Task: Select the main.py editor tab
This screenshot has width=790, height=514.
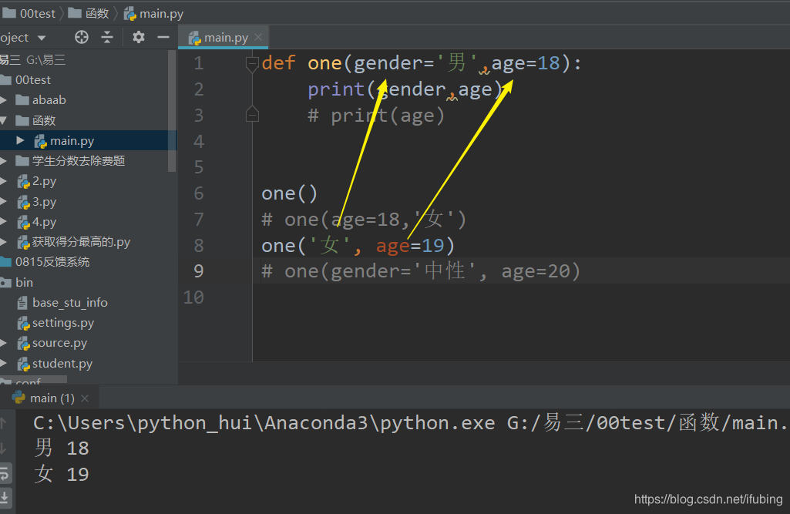Action: coord(224,37)
